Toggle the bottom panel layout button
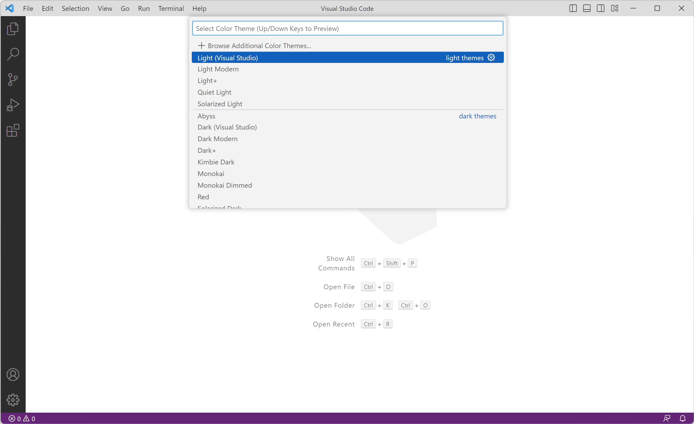The width and height of the screenshot is (694, 424). [587, 8]
